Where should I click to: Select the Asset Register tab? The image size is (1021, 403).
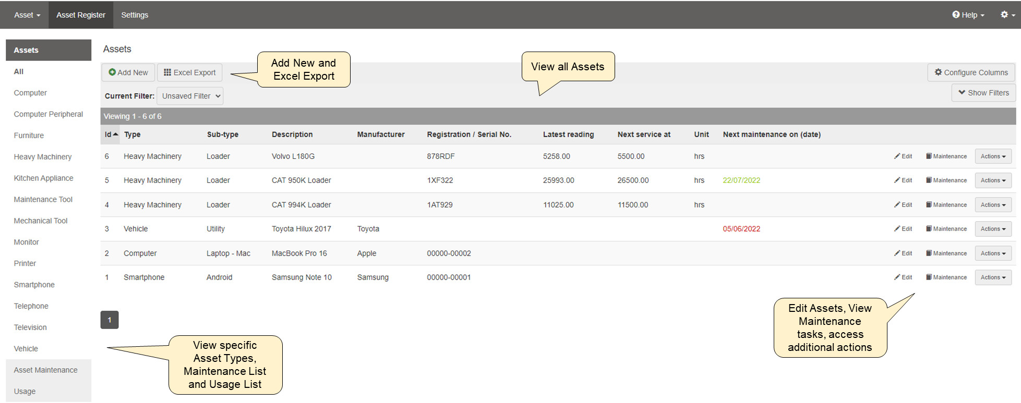(x=81, y=15)
